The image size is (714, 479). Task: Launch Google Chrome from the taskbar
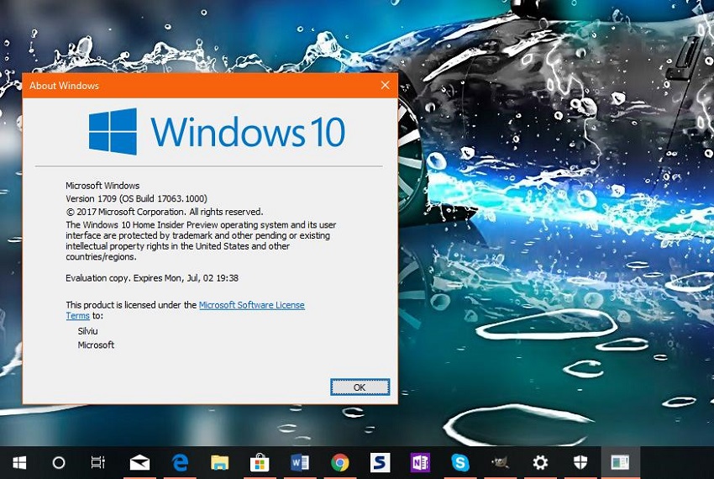click(340, 462)
